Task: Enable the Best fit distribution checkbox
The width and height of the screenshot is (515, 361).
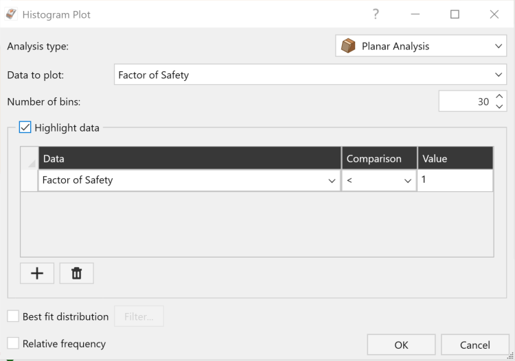Action: (13, 316)
